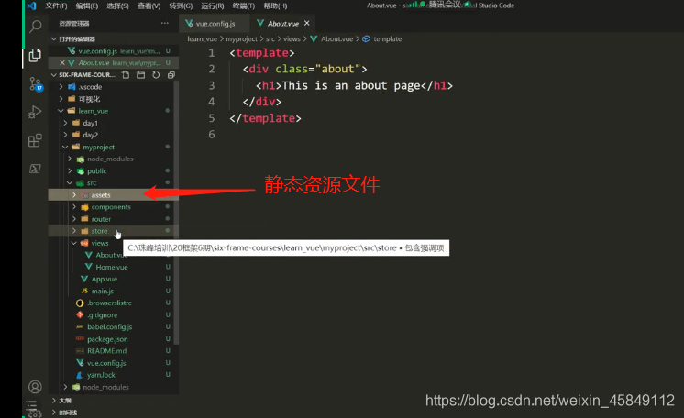684x418 pixels.
Task: Open the Extensions view icon
Action: coord(35,140)
